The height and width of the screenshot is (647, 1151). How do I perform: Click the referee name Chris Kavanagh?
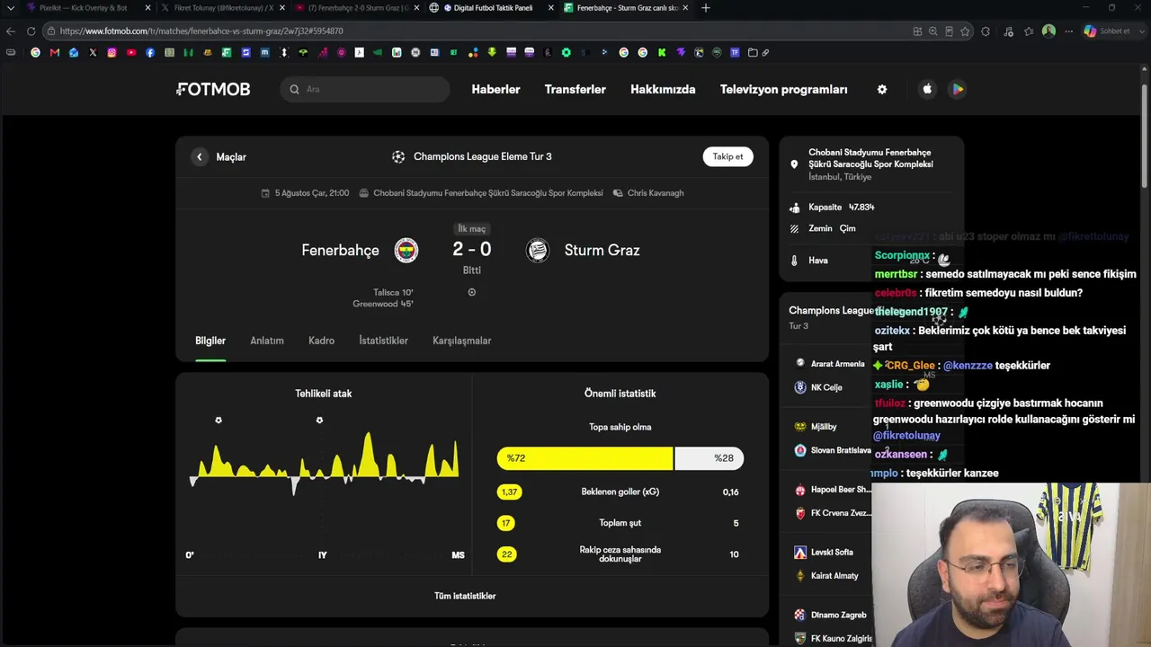(656, 193)
